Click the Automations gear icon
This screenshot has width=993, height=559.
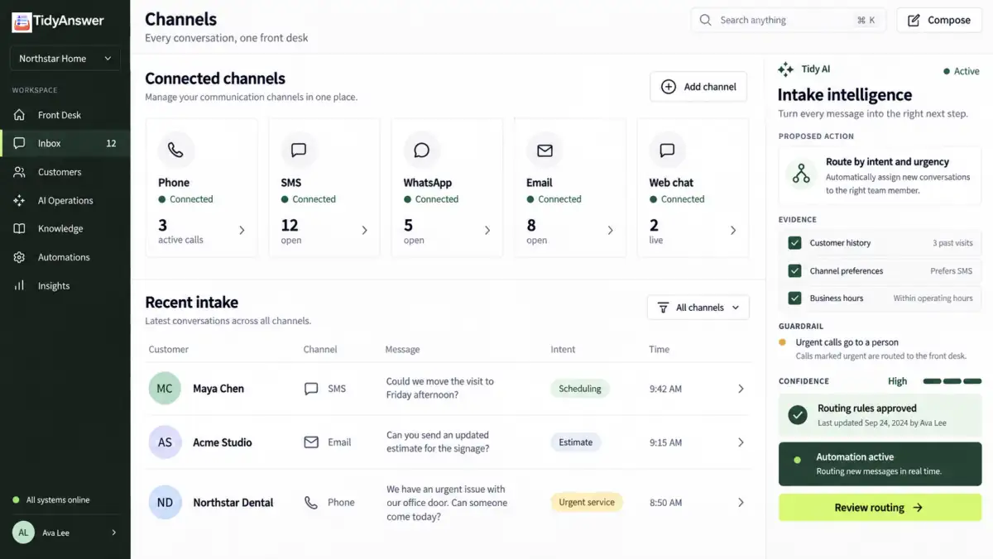pyautogui.click(x=20, y=257)
